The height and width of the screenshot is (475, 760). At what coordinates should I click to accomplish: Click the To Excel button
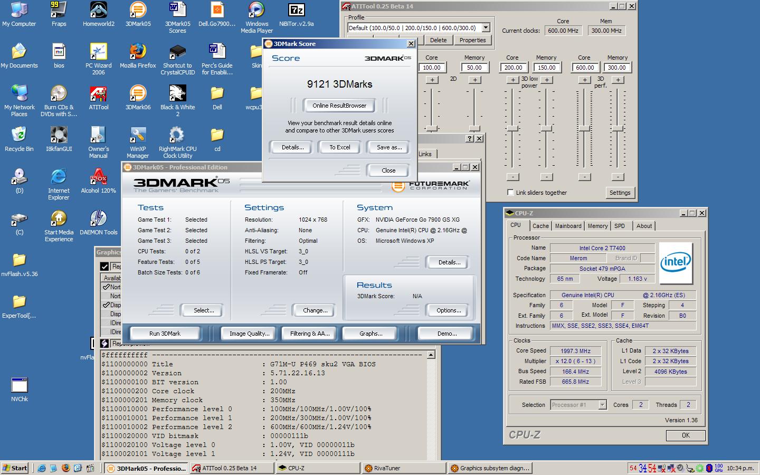[x=340, y=147]
